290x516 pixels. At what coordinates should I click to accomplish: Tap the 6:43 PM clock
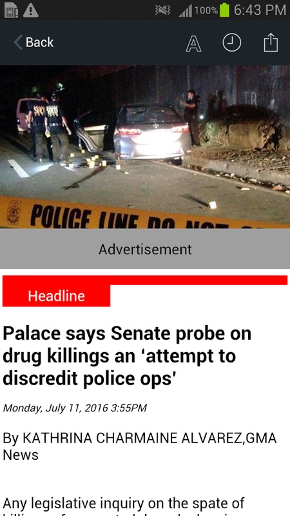tap(260, 10)
